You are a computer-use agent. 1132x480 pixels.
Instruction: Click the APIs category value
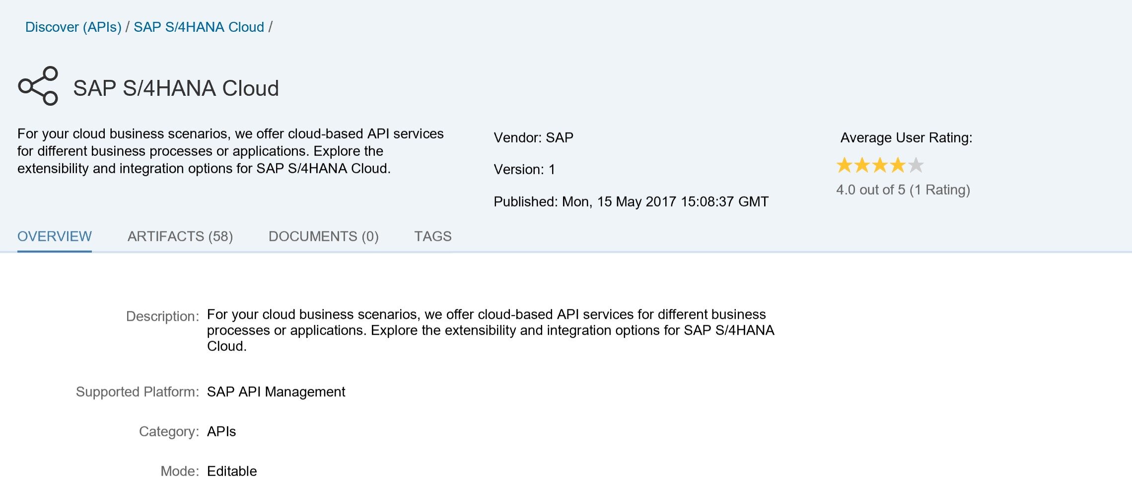click(x=221, y=431)
